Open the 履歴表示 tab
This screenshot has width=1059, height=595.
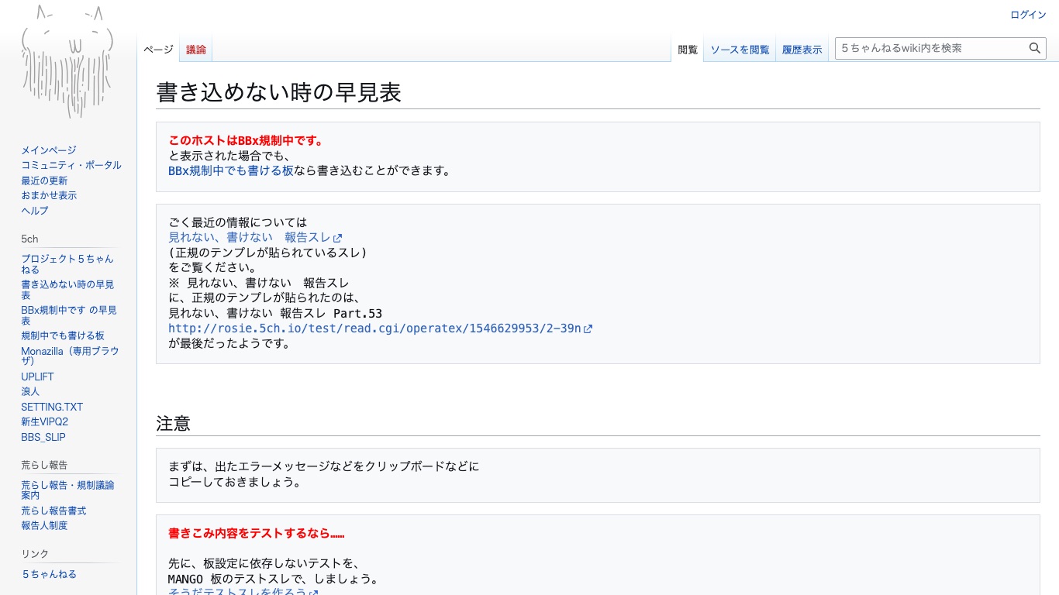tap(802, 50)
